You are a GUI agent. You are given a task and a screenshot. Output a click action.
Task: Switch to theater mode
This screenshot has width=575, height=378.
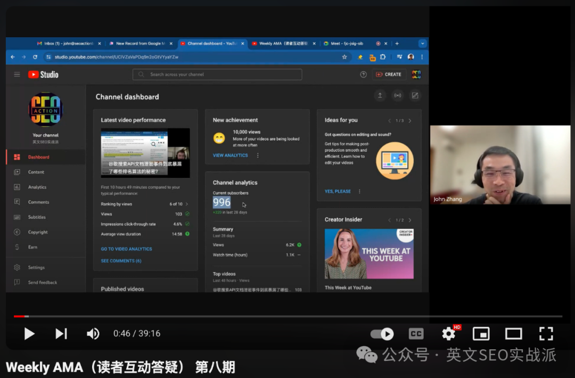click(x=513, y=334)
